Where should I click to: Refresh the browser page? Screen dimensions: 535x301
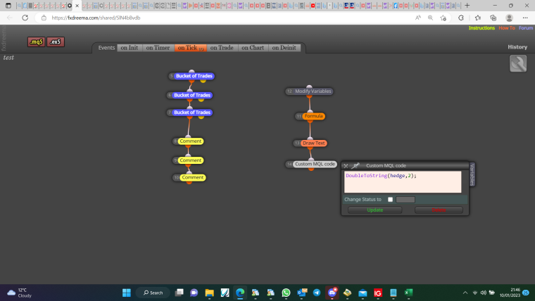pos(25,18)
